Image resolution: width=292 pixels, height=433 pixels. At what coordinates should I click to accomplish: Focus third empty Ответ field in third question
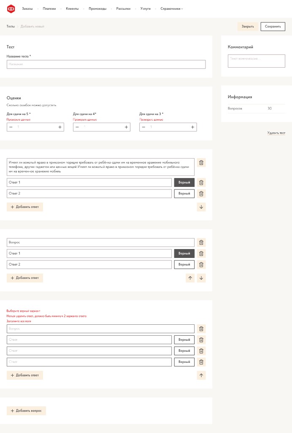[x=89, y=362]
